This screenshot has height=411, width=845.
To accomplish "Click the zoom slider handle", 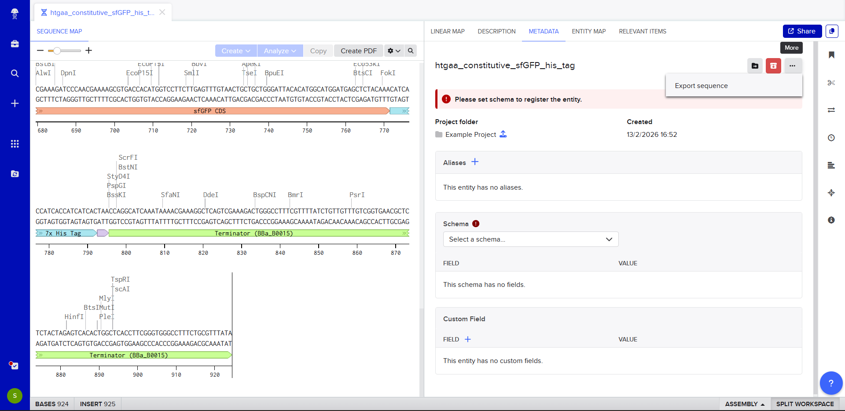I will tap(57, 51).
